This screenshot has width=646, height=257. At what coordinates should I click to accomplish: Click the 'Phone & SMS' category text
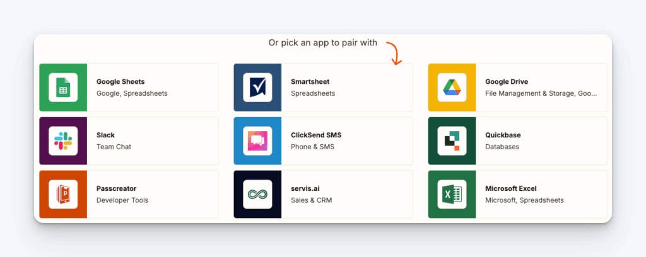(313, 147)
